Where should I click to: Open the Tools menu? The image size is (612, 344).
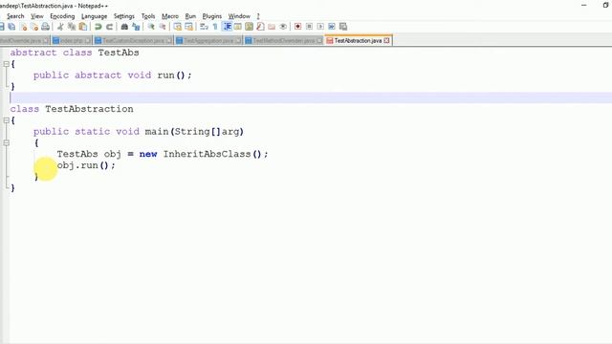tap(148, 16)
